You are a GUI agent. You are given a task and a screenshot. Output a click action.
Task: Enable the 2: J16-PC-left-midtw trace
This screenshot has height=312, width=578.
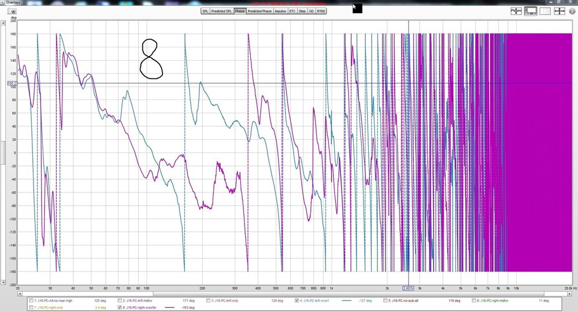(x=120, y=300)
